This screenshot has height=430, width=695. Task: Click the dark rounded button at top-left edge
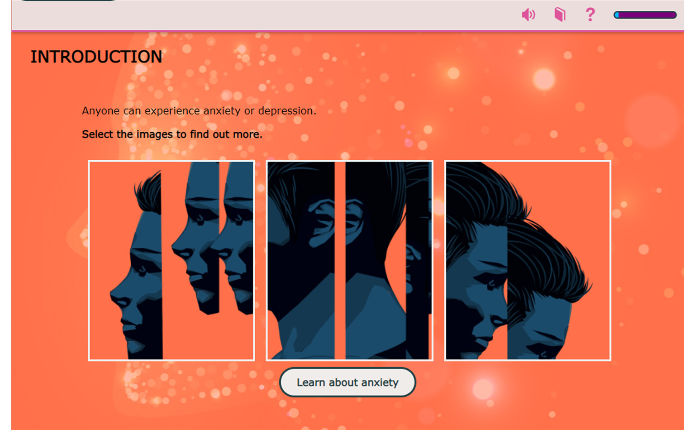coord(68,0)
